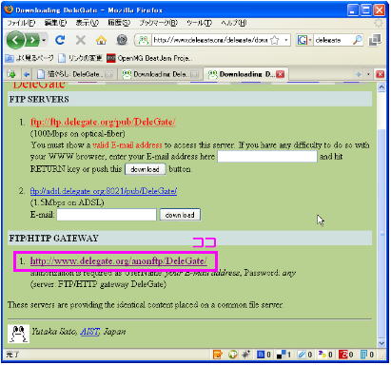391x365 pixels.
Task: Click the search magnifier icon
Action: point(357,40)
